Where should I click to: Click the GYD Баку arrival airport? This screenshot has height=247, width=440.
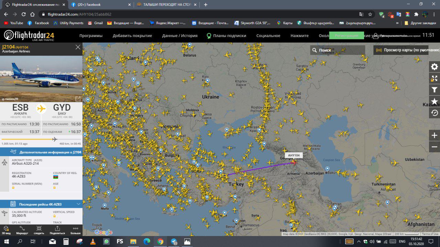62,110
